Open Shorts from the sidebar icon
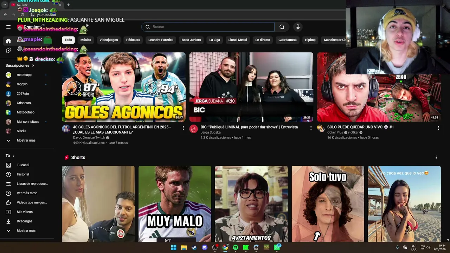The width and height of the screenshot is (450, 253). coord(8,50)
